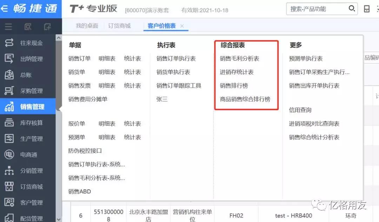Open 销售ABD entry
Viewport: 379px width, 222px height.
pos(80,191)
